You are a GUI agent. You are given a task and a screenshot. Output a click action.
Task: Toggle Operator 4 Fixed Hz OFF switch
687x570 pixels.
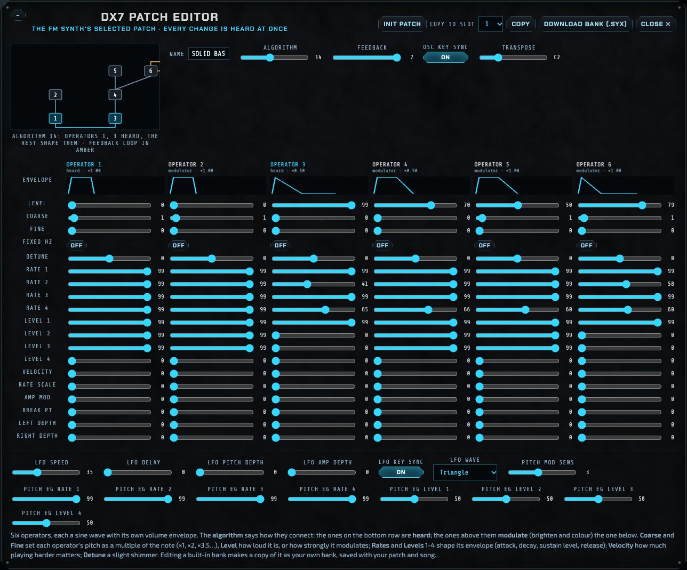click(382, 245)
